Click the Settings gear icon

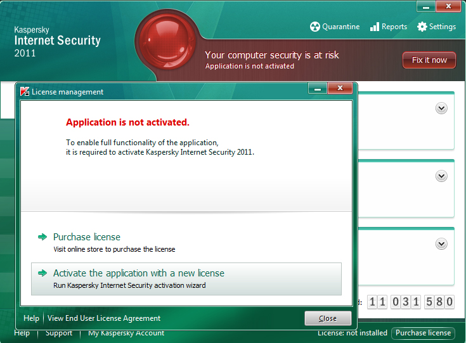422,27
